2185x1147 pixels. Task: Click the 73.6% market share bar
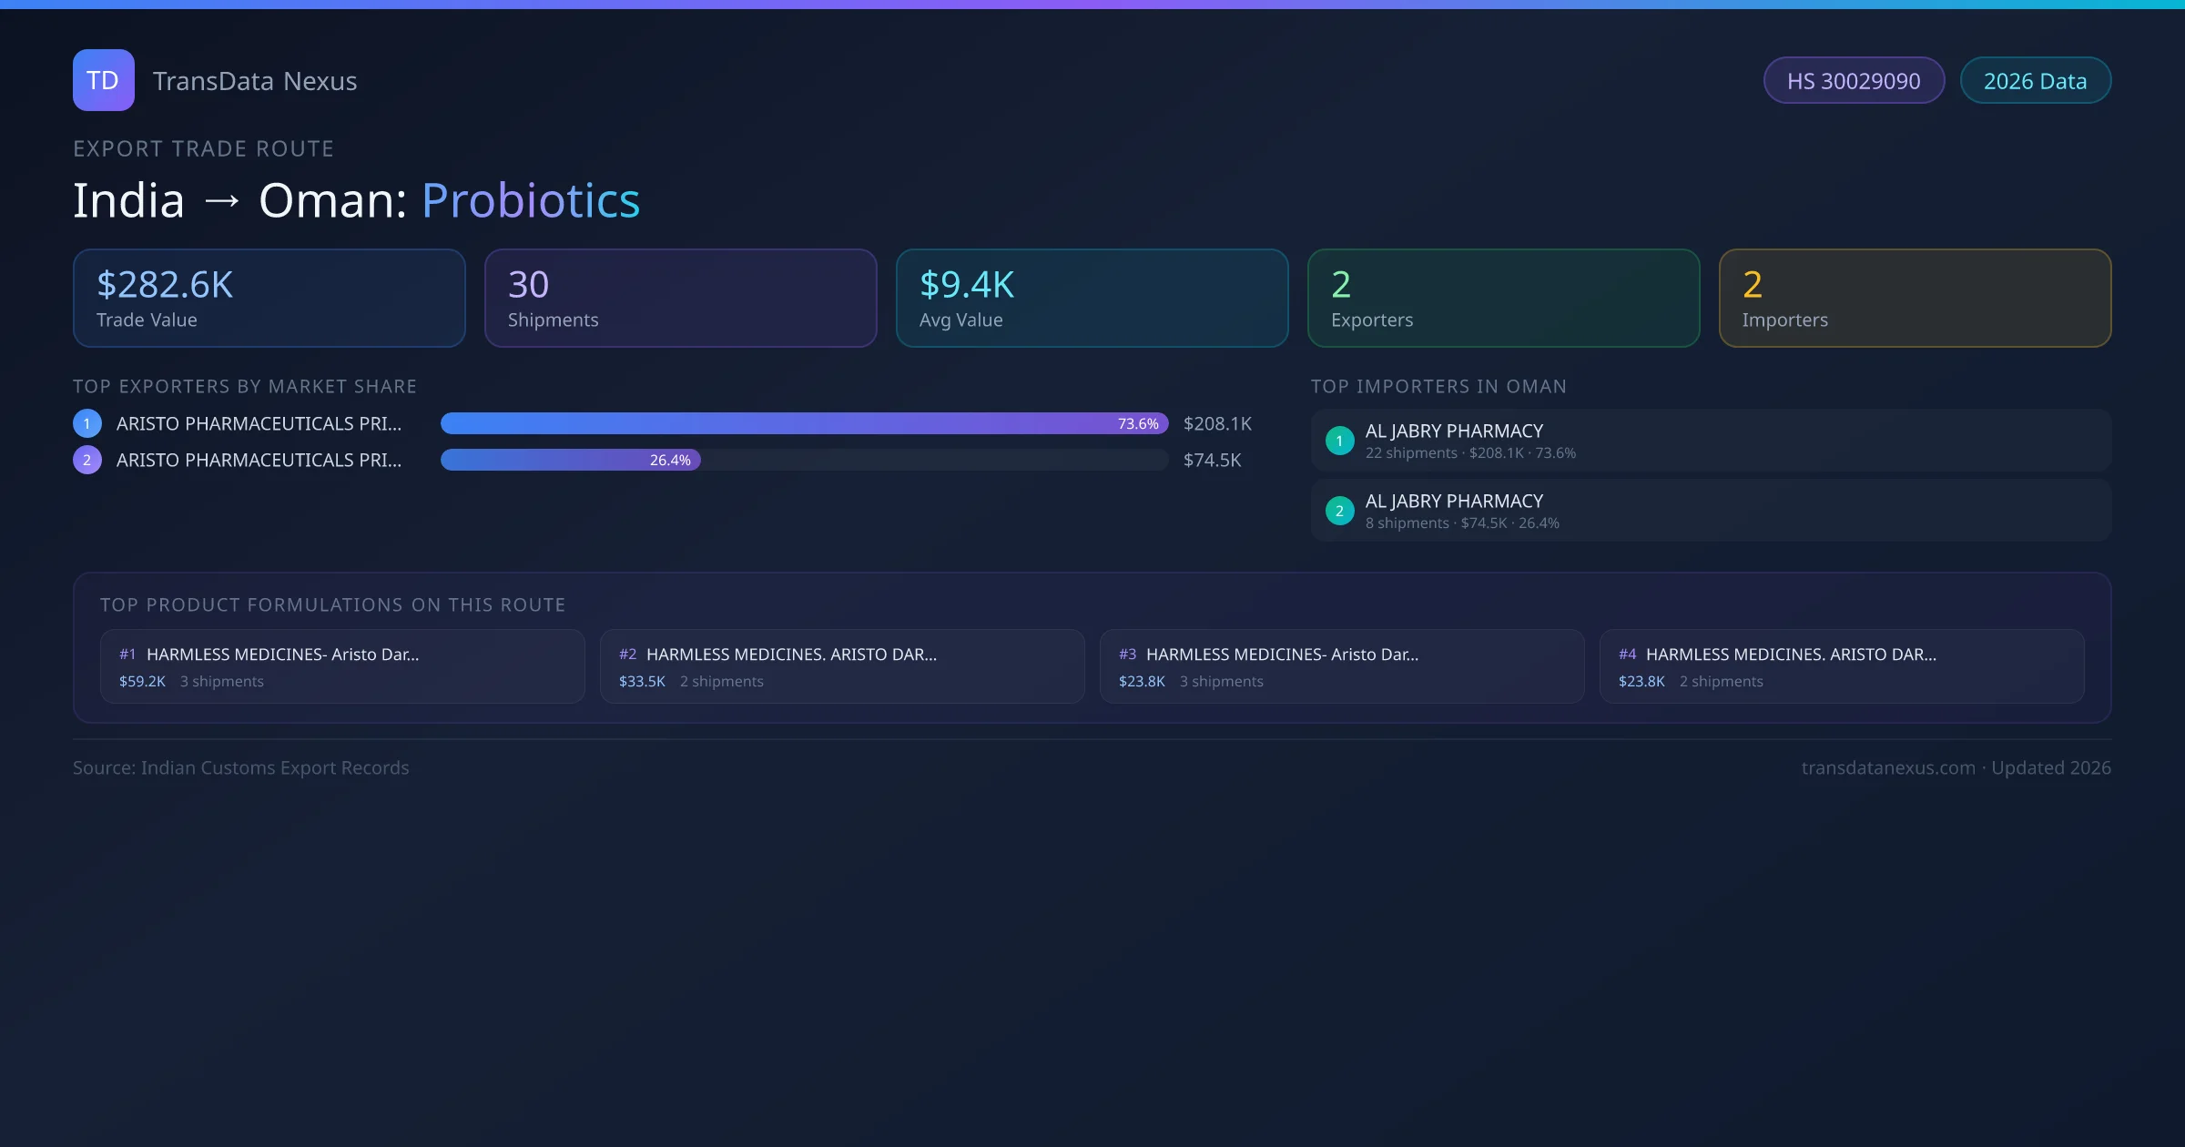click(803, 423)
